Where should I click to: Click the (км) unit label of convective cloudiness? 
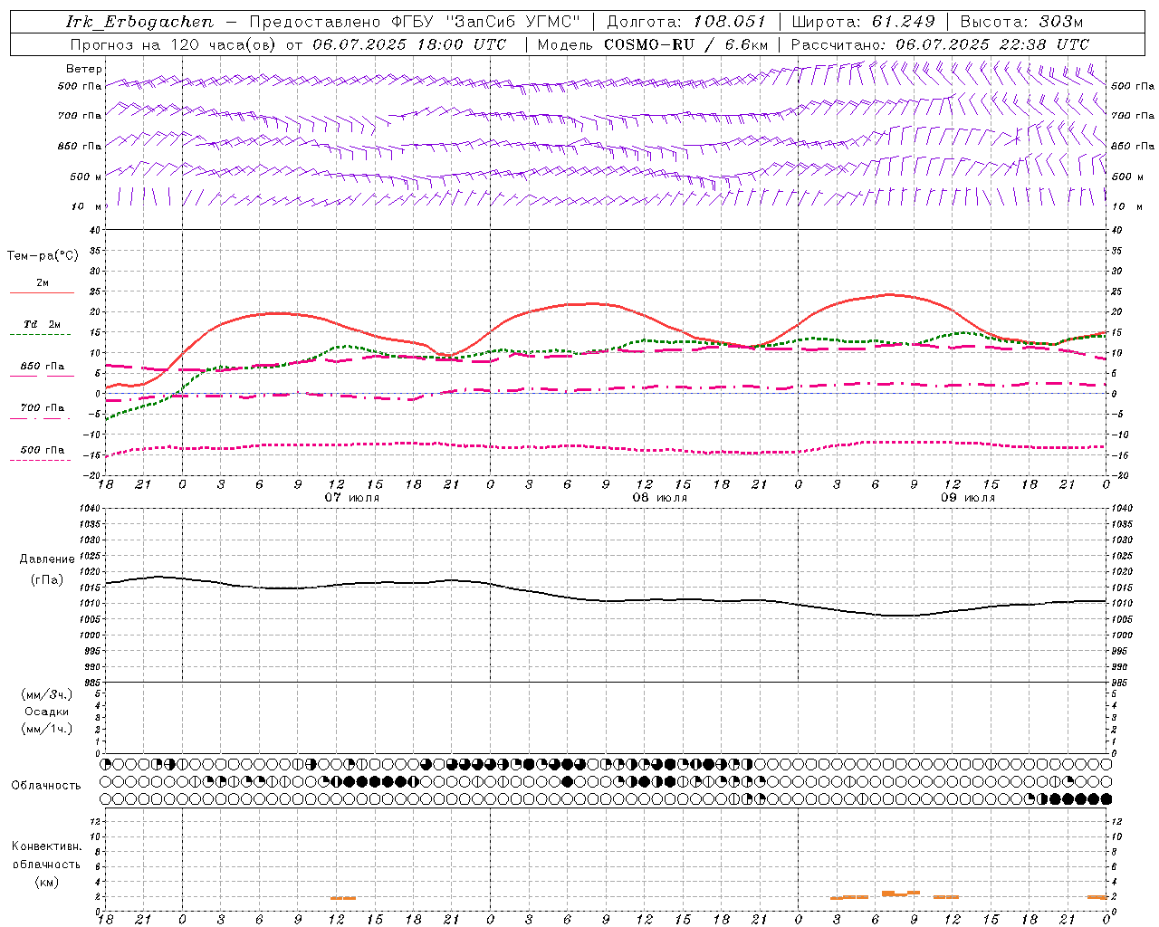click(x=46, y=882)
